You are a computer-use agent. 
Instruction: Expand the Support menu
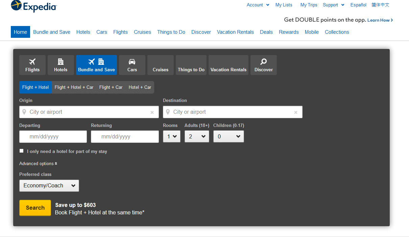coord(334,5)
